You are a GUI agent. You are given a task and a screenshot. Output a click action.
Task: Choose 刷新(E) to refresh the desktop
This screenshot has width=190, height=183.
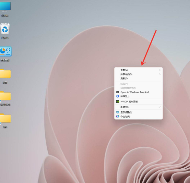point(124,78)
